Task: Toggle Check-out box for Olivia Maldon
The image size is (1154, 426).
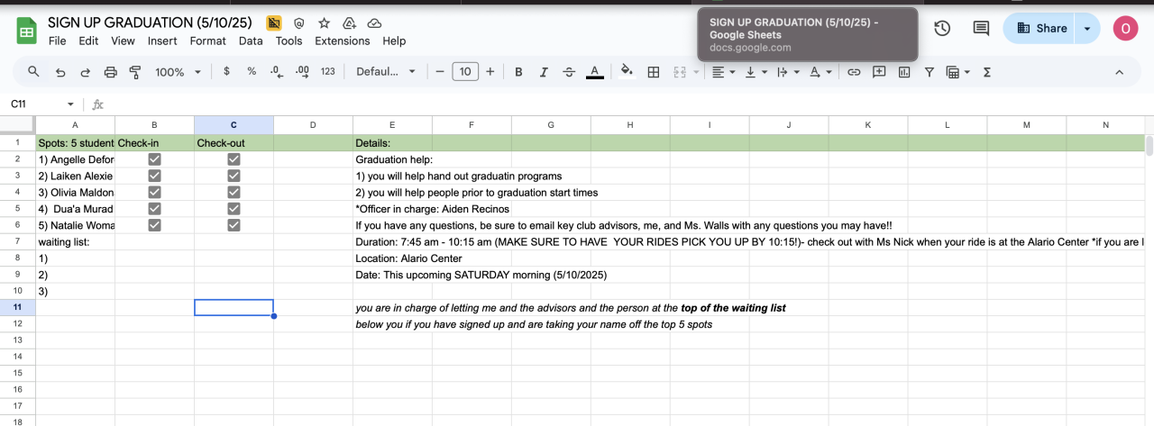Action: (234, 192)
